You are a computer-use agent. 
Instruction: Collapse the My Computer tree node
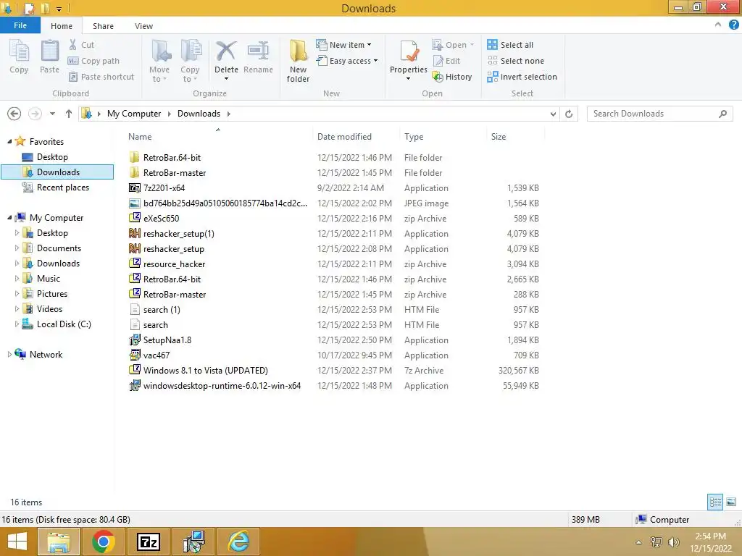coord(9,217)
